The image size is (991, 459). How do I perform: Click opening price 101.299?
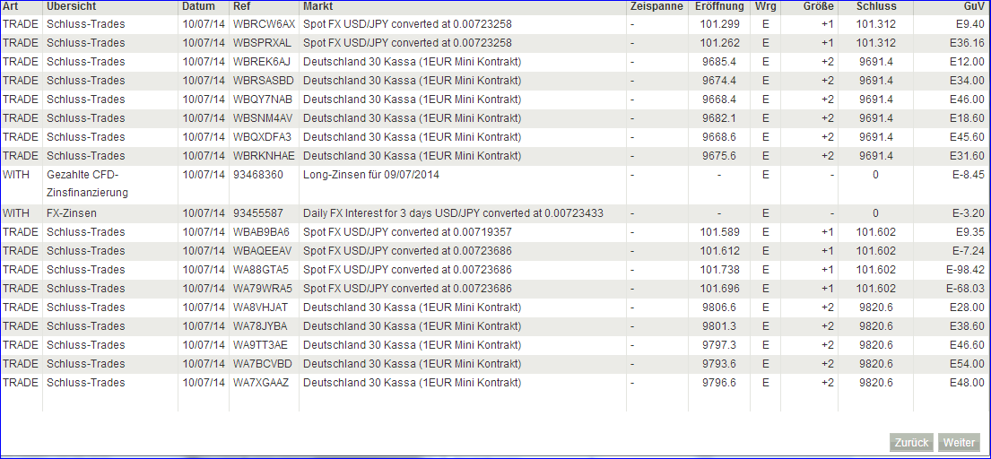click(x=720, y=24)
